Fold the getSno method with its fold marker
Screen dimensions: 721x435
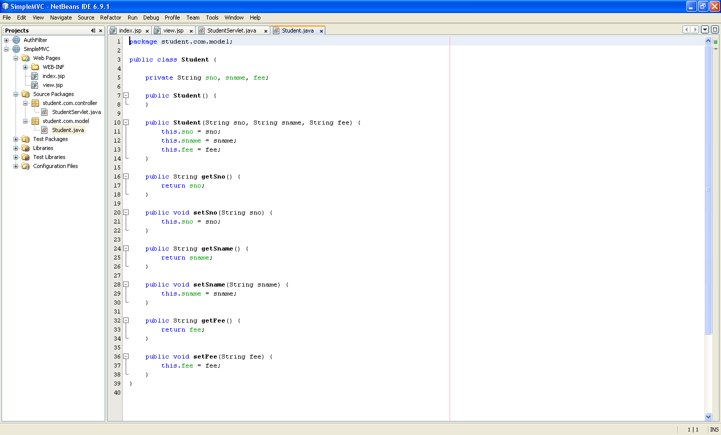tap(126, 176)
